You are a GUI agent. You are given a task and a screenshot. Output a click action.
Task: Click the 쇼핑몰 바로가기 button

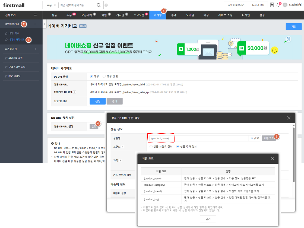pyautogui.click(x=236, y=5)
